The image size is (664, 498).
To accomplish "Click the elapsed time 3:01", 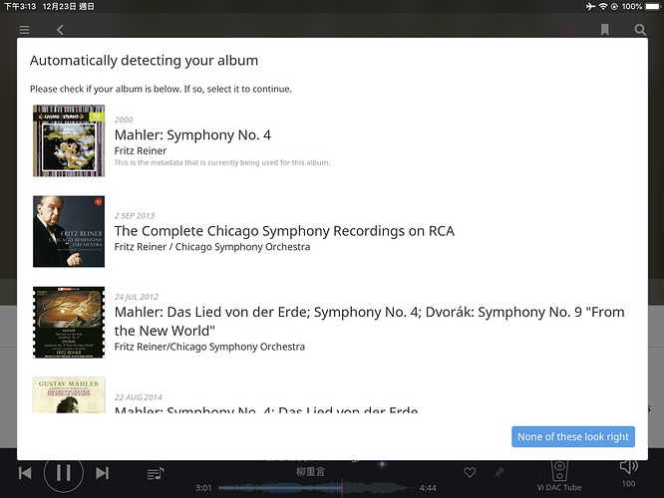I will click(x=203, y=488).
